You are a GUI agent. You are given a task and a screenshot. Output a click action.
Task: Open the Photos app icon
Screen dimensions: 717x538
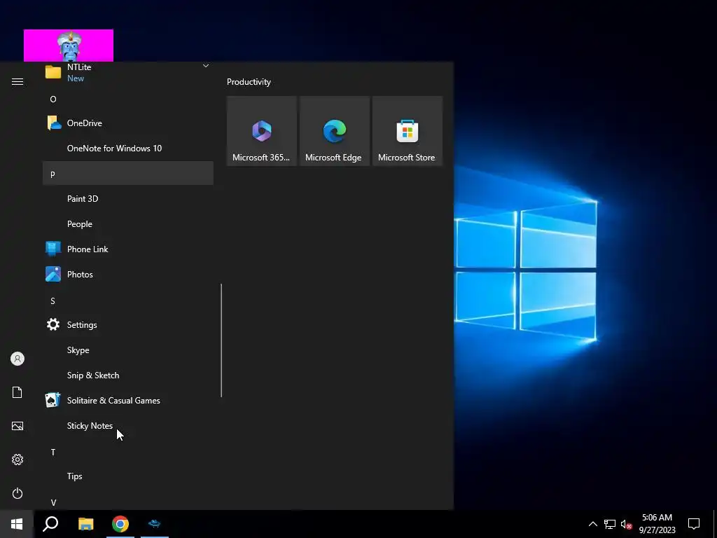[x=53, y=274]
